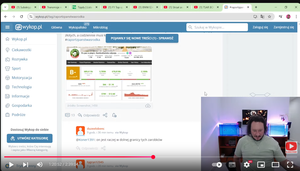Open Chrome's three-dot menu

[296, 17]
